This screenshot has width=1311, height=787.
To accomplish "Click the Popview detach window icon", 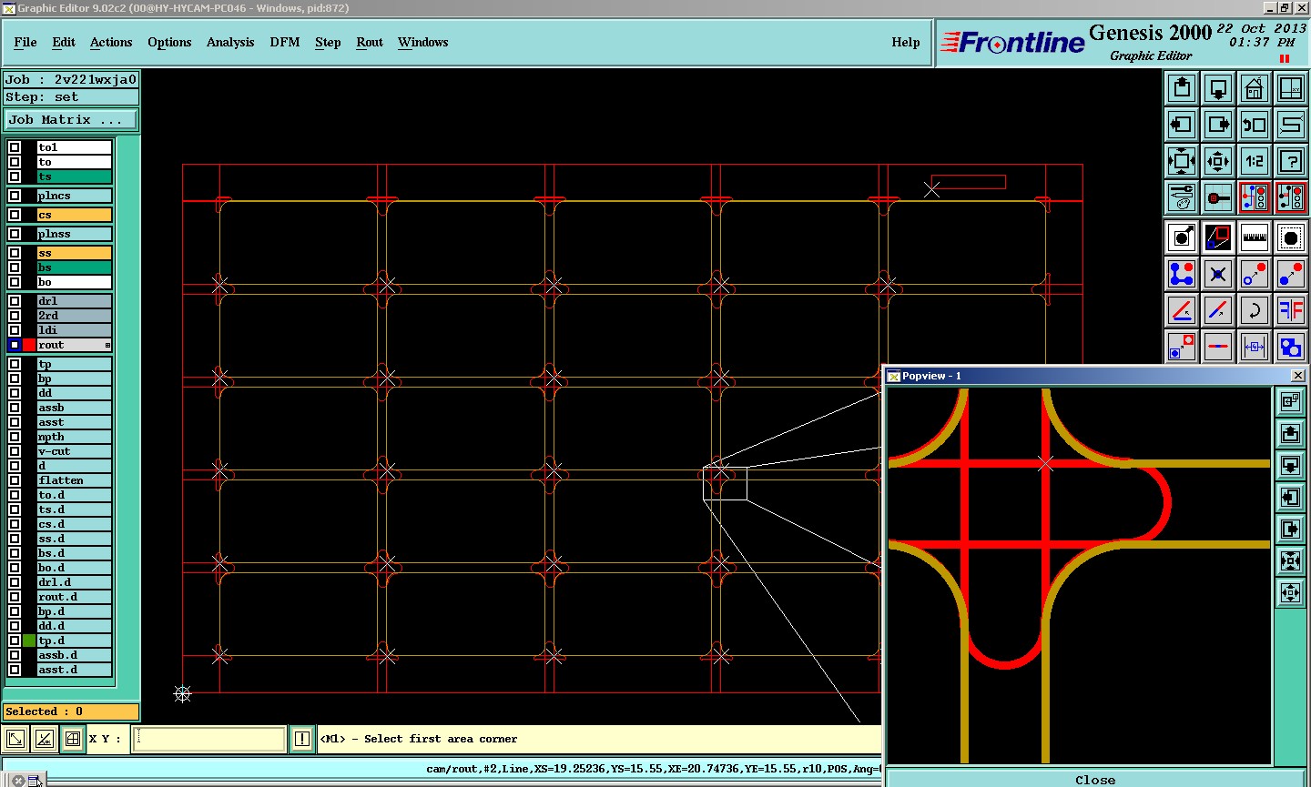I will tap(1290, 401).
